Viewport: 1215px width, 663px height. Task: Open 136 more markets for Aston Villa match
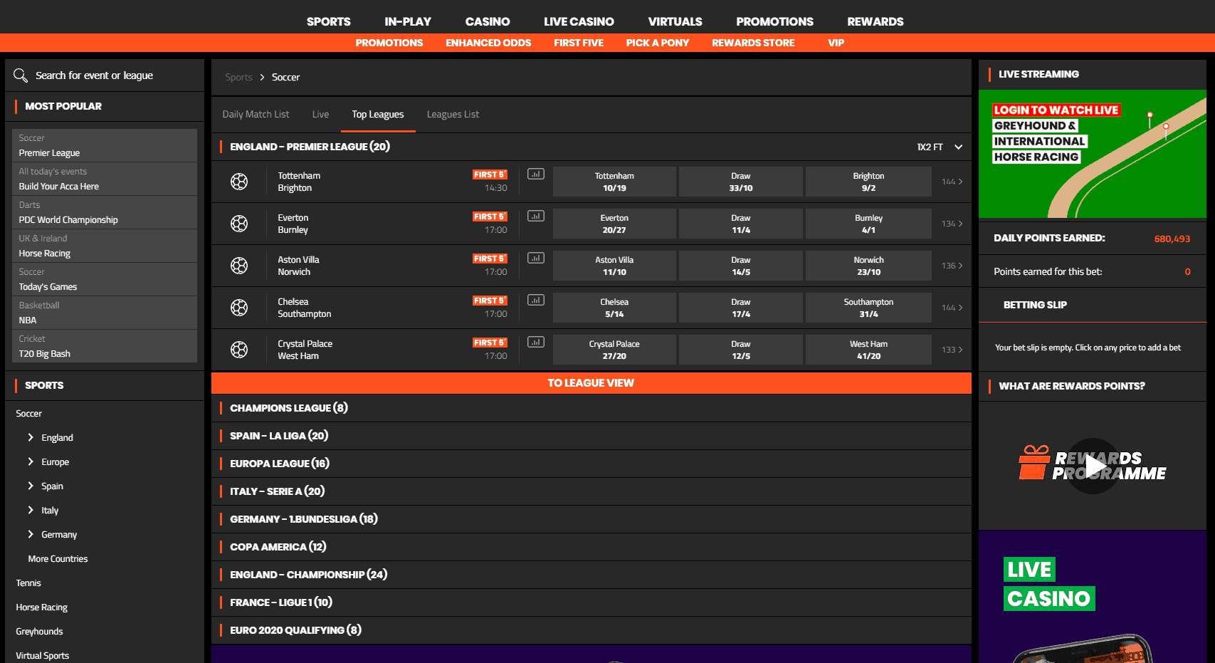click(x=952, y=266)
